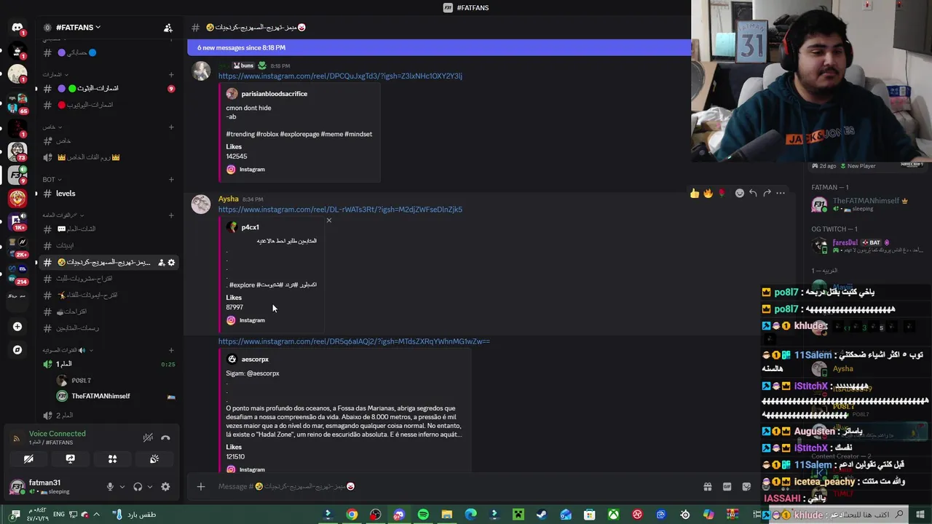
Task: Open headphone output options arrow
Action: 150,487
